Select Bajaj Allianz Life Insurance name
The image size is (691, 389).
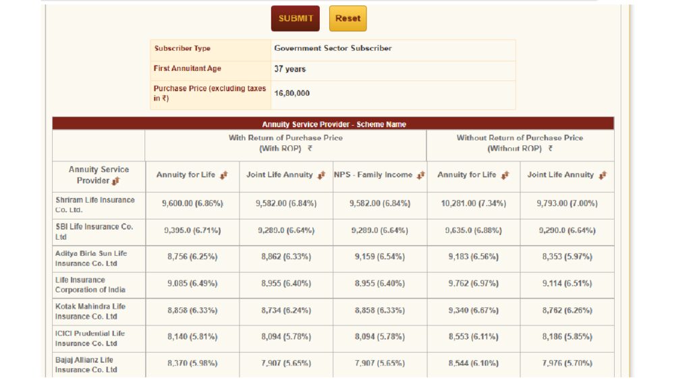click(86, 365)
